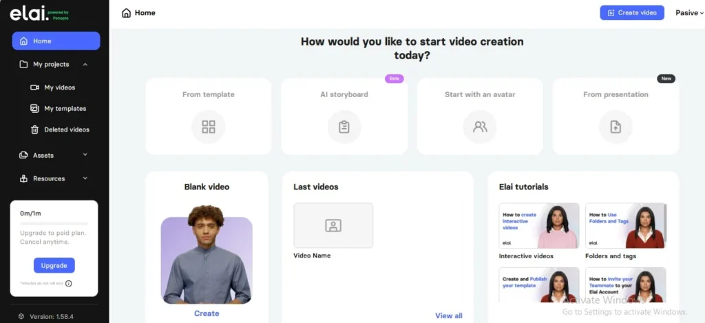Click the upload icon in From presentation

pyautogui.click(x=615, y=127)
